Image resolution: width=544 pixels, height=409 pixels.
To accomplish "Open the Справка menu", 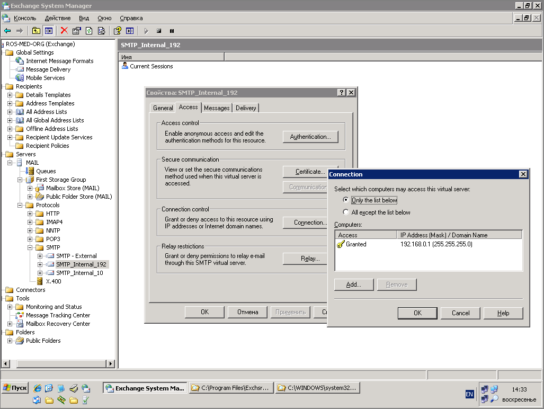I will tap(131, 19).
